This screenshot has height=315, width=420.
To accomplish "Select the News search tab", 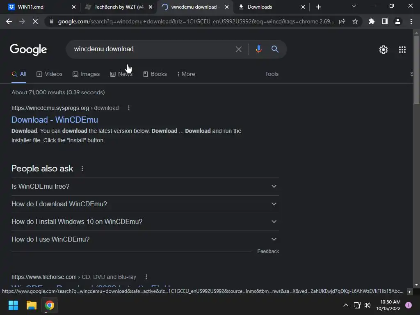I will (x=121, y=74).
